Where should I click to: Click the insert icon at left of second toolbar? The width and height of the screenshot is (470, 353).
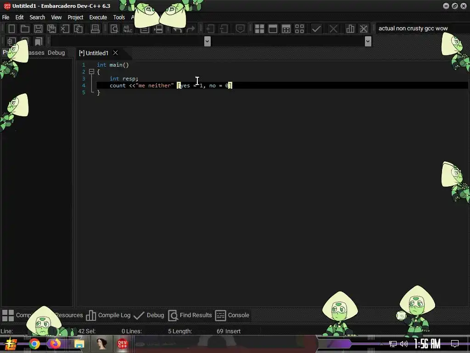click(x=11, y=41)
